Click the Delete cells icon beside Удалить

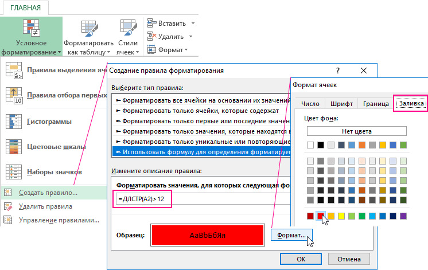(152, 36)
